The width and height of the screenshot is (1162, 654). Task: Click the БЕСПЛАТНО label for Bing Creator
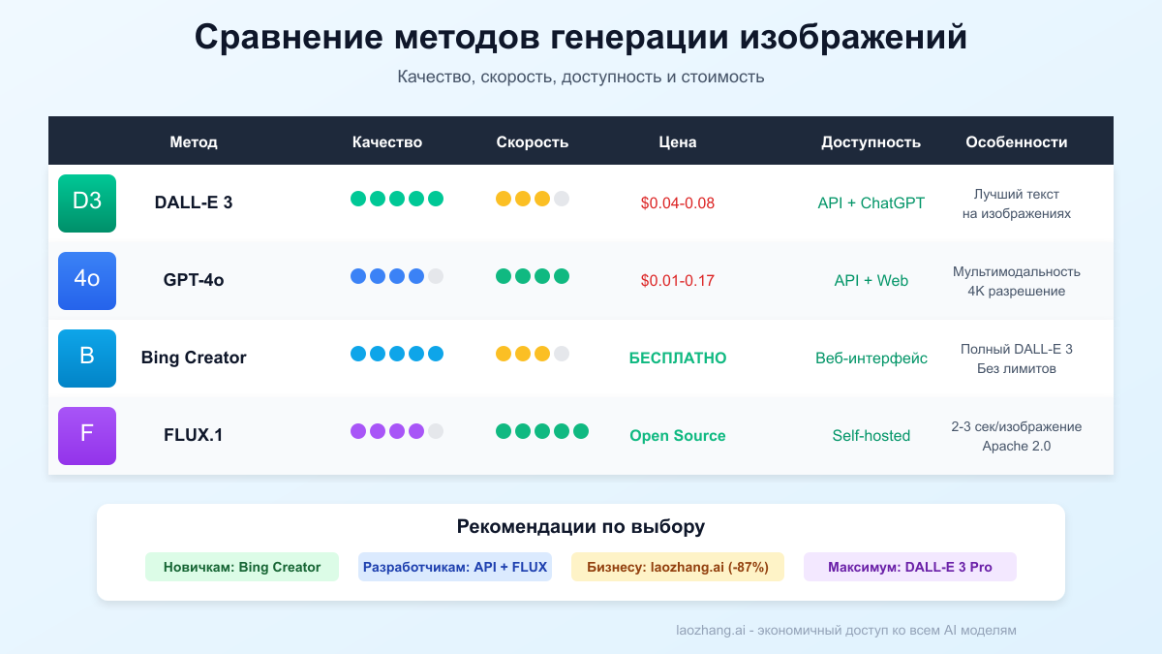(x=677, y=358)
